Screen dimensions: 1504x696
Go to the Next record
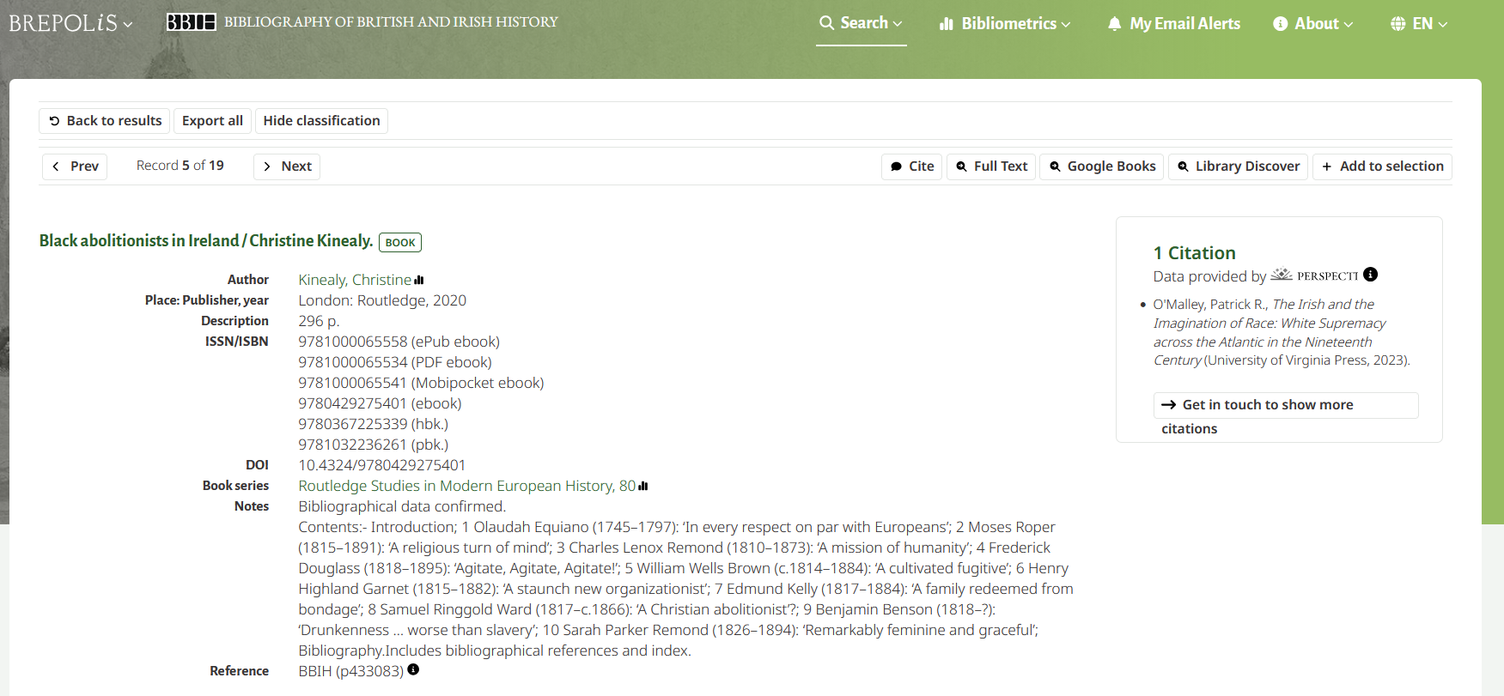287,166
